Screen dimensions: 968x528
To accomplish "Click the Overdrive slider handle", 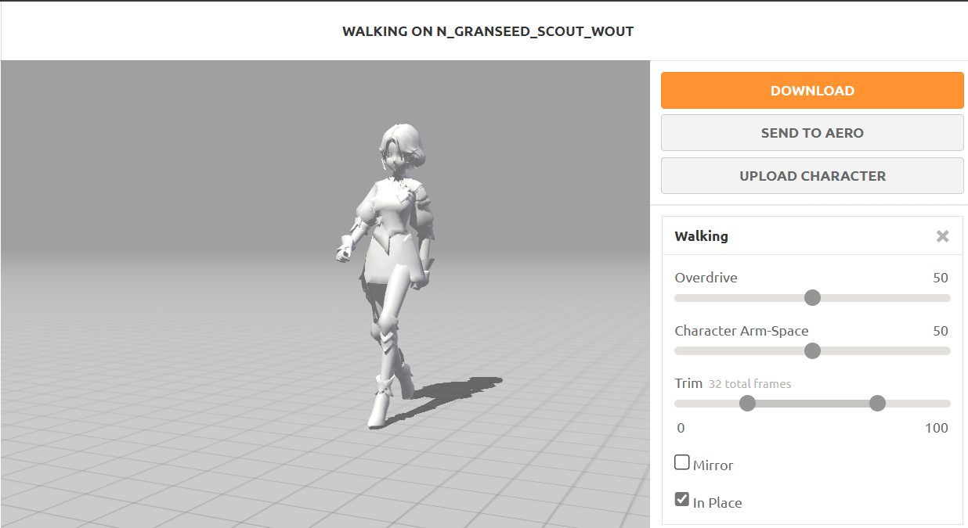I will [812, 297].
